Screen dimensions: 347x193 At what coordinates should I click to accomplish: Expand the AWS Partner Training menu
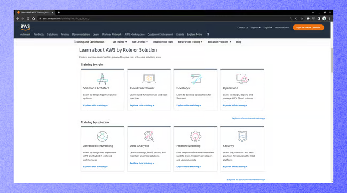point(190,42)
